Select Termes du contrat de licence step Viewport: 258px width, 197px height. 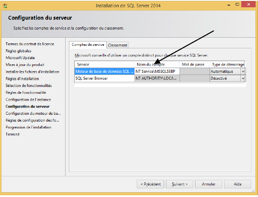pos(30,44)
